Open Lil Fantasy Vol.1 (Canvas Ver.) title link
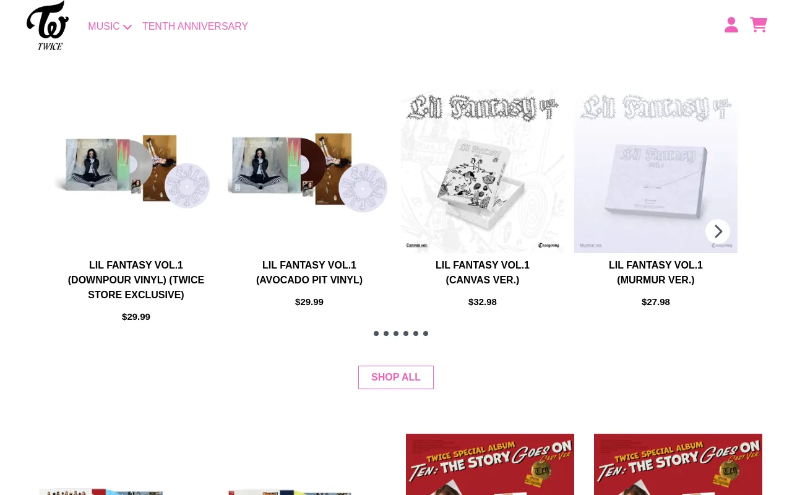Screen dimensions: 792x495 [483, 273]
